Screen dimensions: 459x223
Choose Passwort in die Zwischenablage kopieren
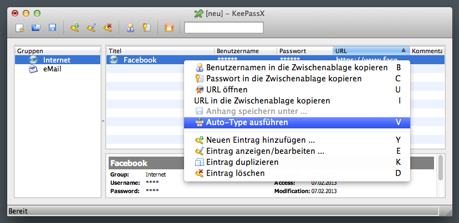297,79
